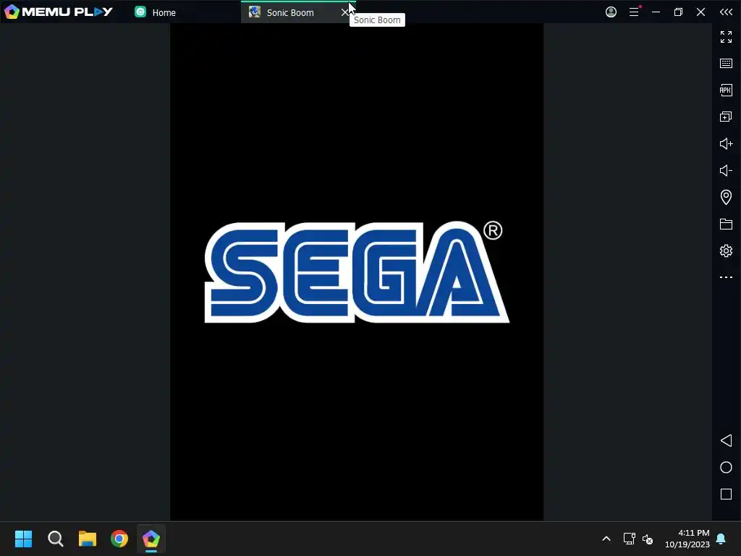Open the clock showing 4:11 PM
The width and height of the screenshot is (741, 556).
coord(687,539)
